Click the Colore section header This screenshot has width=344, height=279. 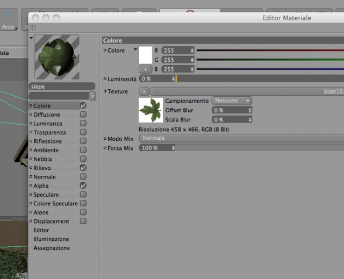tap(223, 40)
